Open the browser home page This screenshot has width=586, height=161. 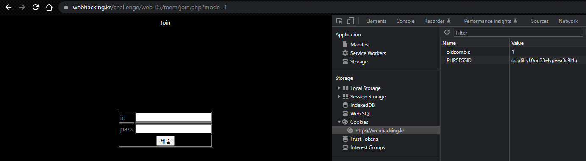click(50, 7)
